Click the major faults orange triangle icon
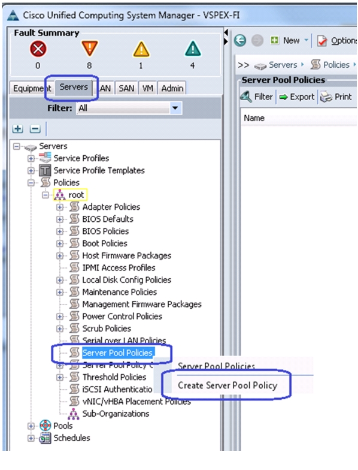Screen dimensions: 358x470 [90, 48]
